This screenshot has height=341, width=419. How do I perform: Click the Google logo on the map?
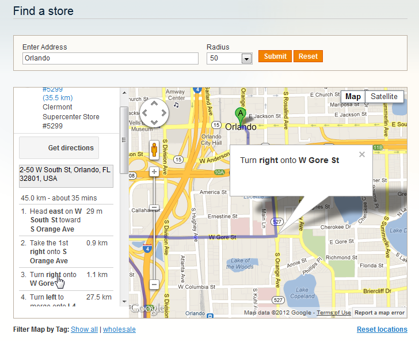pyautogui.click(x=147, y=309)
